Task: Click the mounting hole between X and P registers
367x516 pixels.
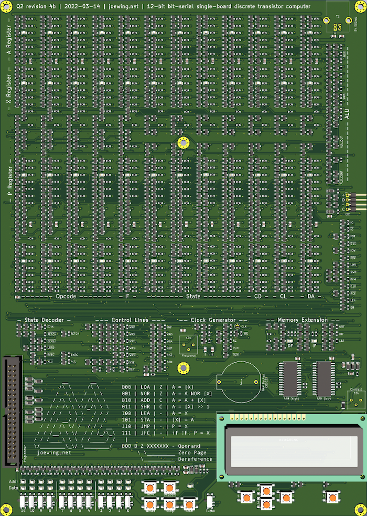Action: (x=183, y=143)
